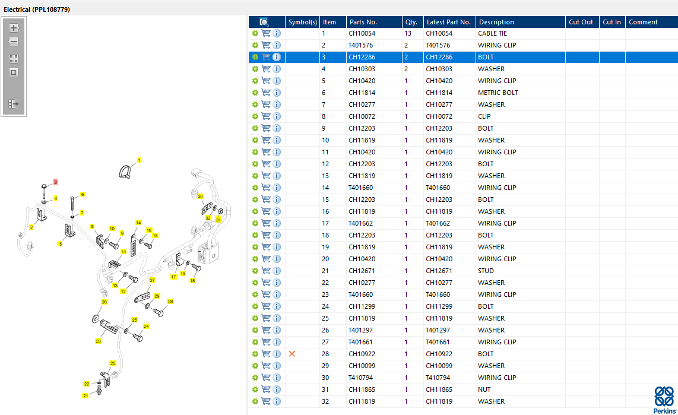Add CH10054 cable tie to cart
678x415 pixels.
click(x=266, y=33)
